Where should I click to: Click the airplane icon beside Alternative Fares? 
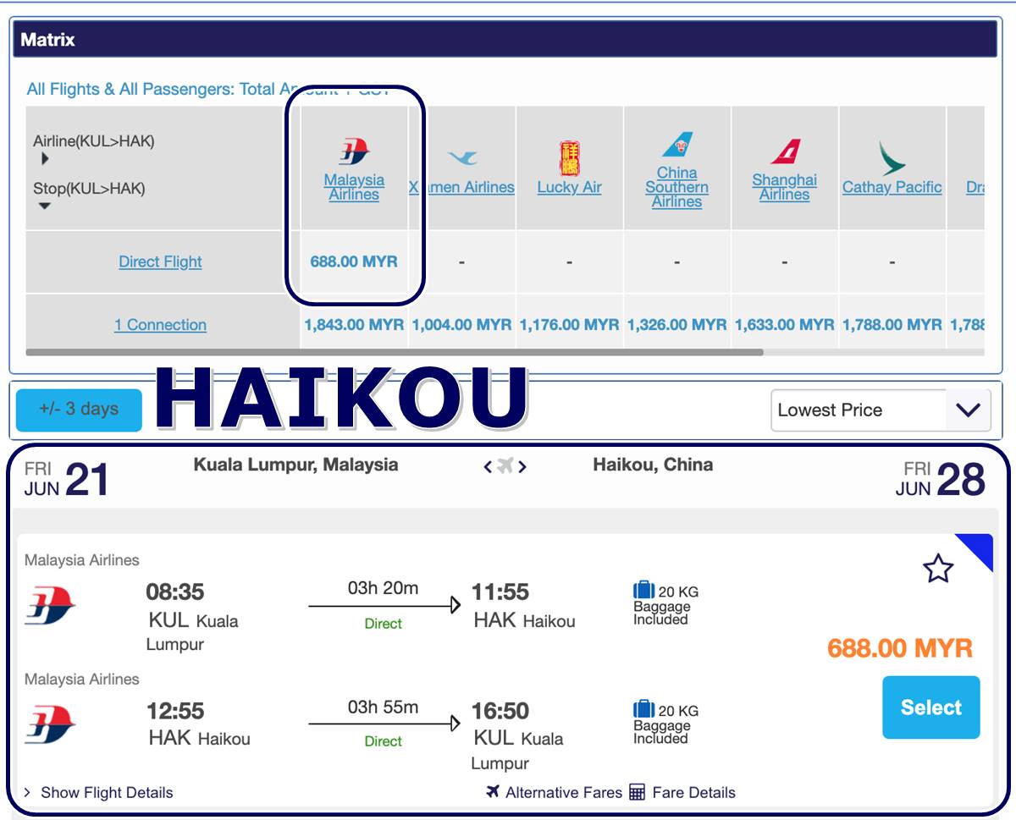pyautogui.click(x=494, y=792)
